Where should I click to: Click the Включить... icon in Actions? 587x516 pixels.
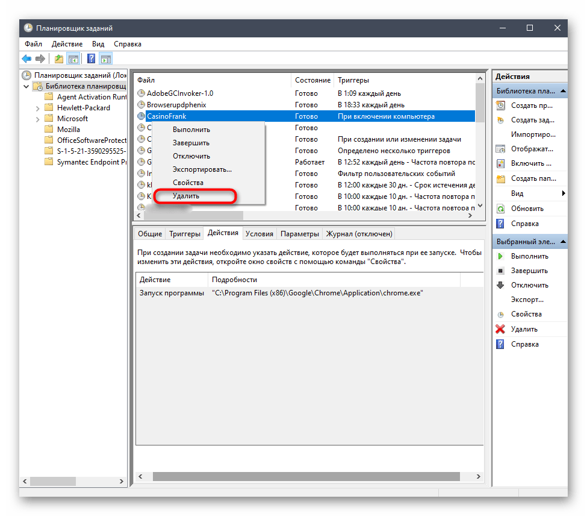(x=500, y=164)
